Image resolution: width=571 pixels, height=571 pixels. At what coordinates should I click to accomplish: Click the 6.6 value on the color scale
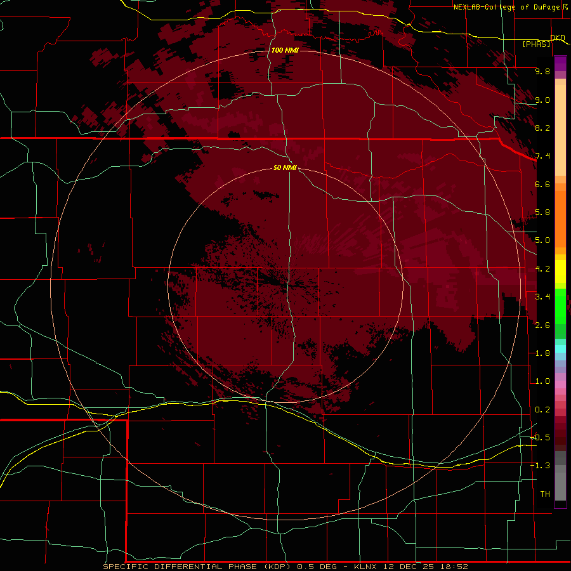(x=542, y=184)
